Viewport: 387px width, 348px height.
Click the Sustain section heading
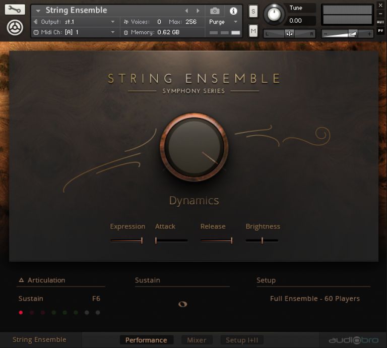point(148,280)
